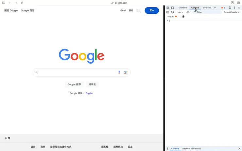242x151 pixels.
Task: Open the Google 商店 link
Action: pyautogui.click(x=27, y=10)
